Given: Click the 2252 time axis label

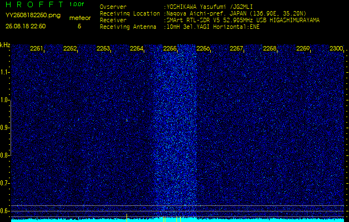Looking at the screenshot, I should pos(70,48).
